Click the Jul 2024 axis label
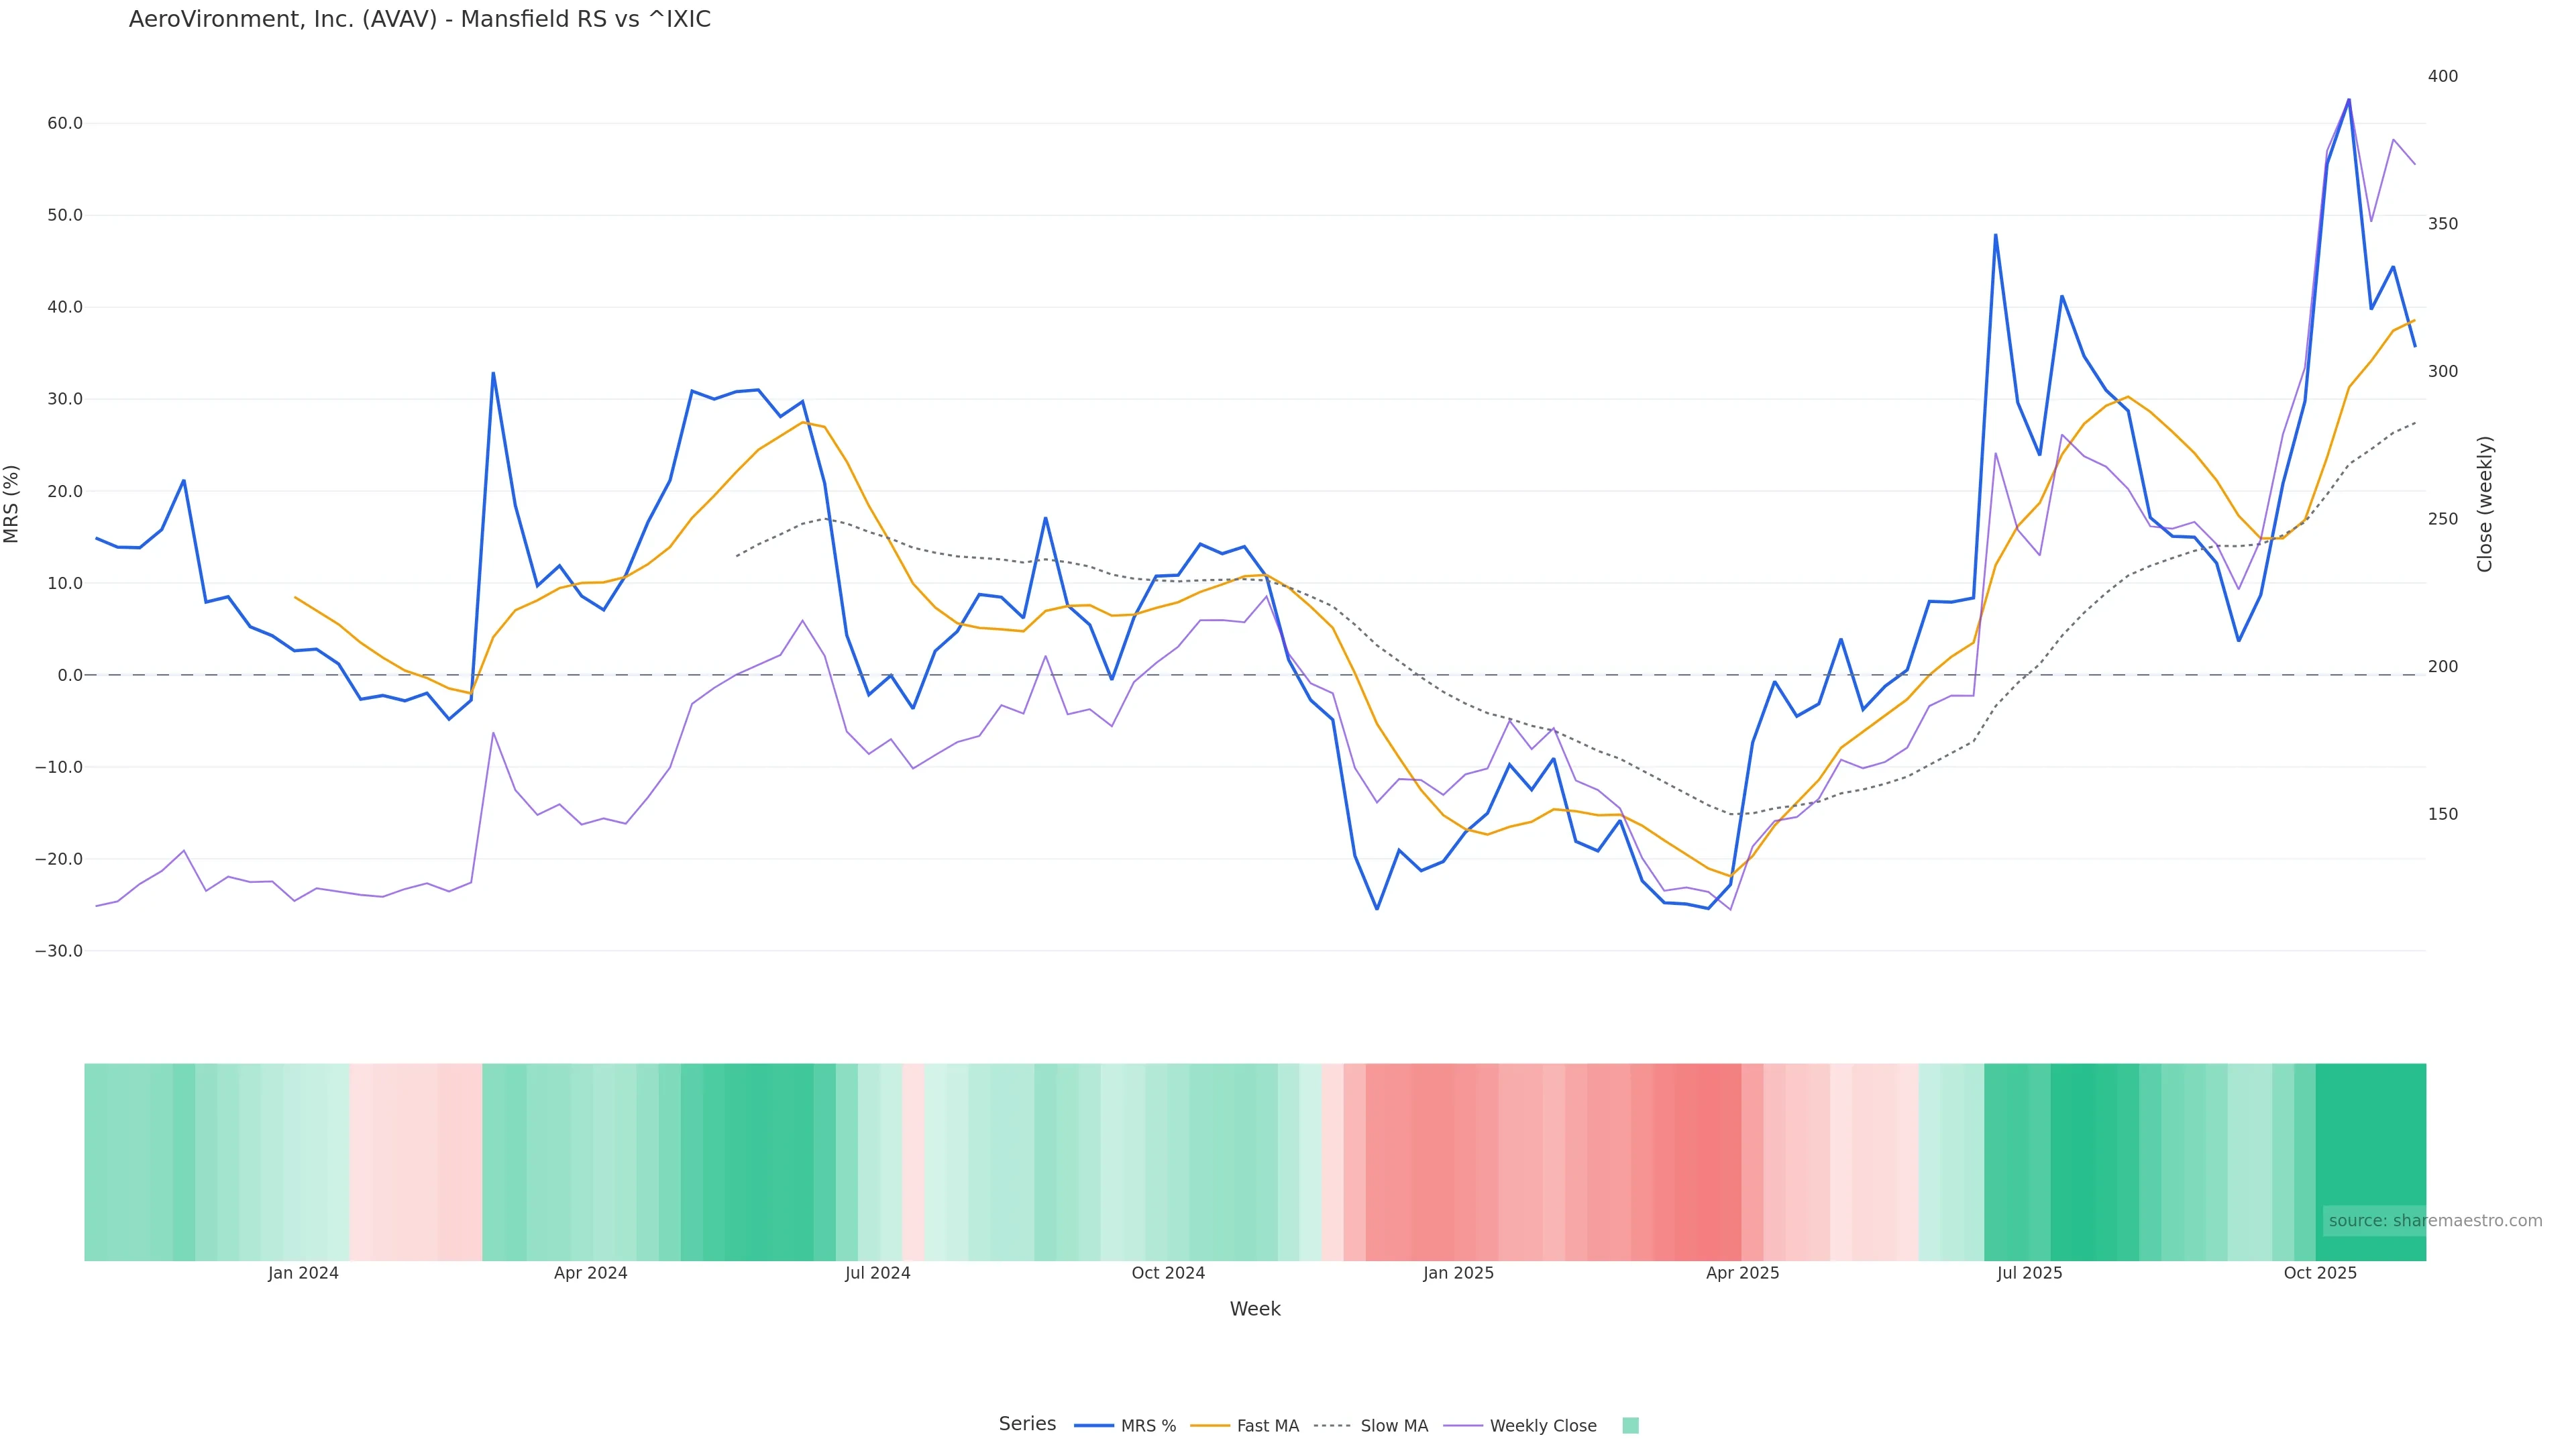The image size is (2576, 1449). (877, 1274)
